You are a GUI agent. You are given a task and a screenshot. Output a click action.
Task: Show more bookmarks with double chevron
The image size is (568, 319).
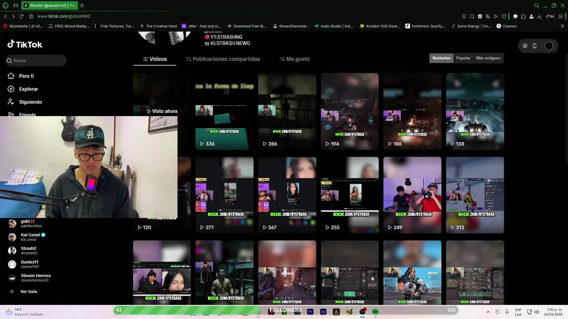pos(562,26)
